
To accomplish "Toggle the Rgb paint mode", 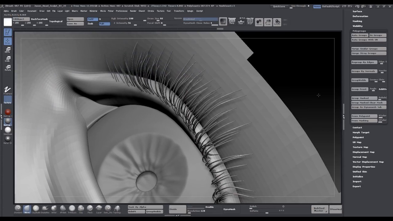I will pos(104,24).
